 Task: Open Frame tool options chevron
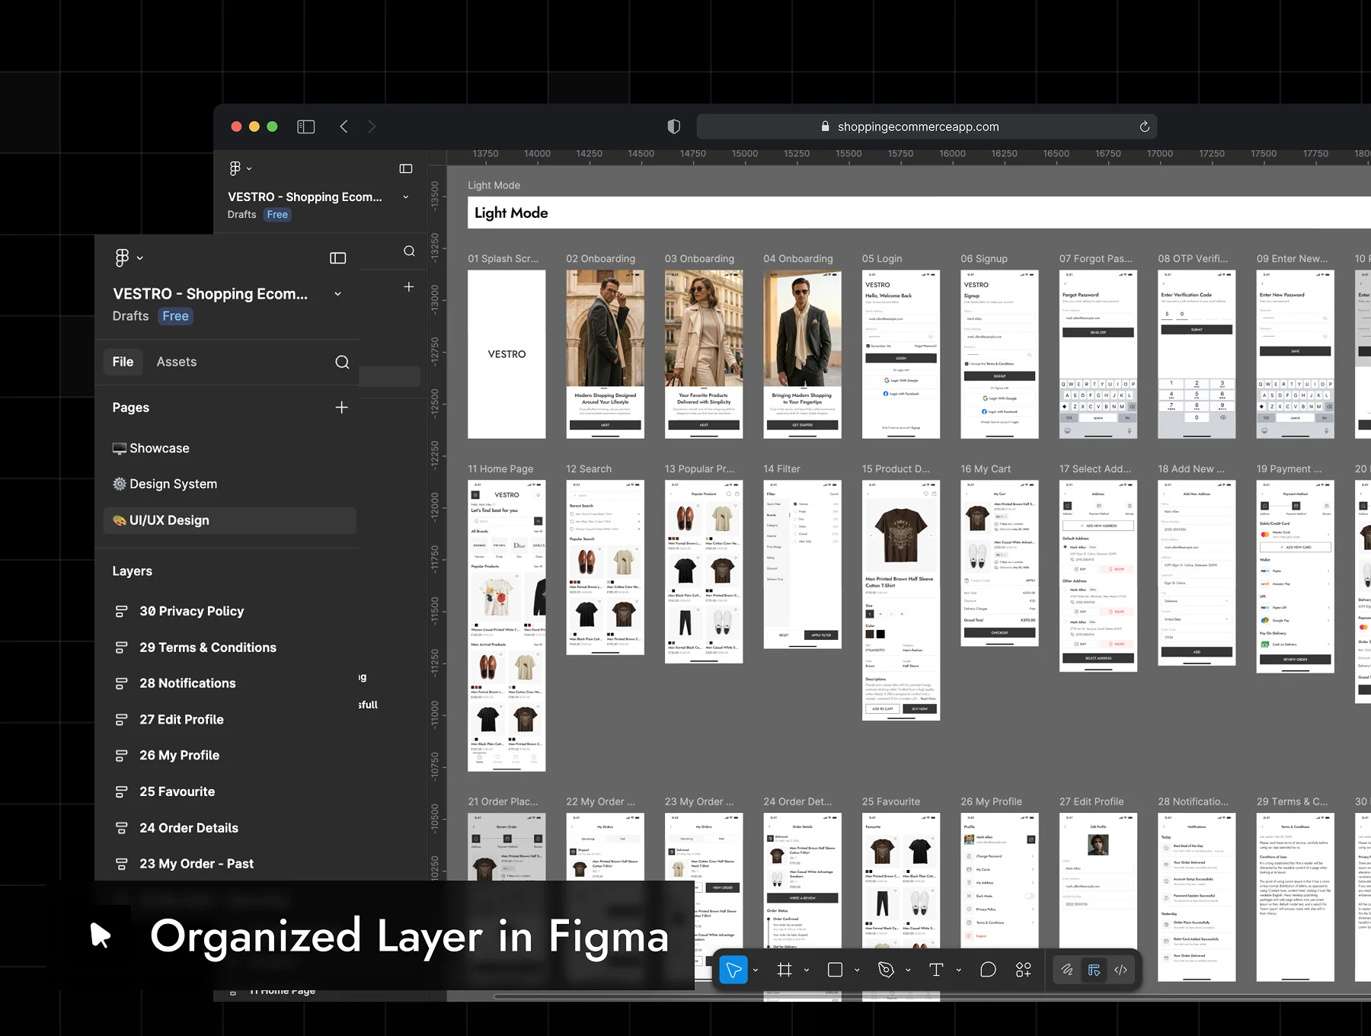click(x=806, y=970)
